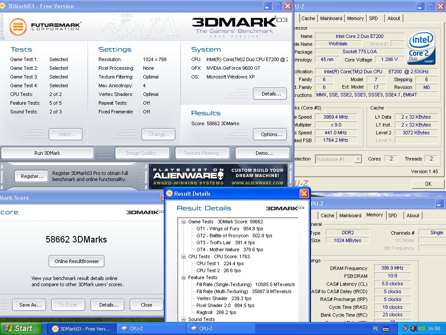Screen dimensions: 446x335
Task: Click the Texture Filtering... button
Action: [x=203, y=153]
